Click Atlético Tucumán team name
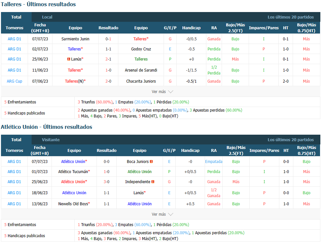 [73, 171]
